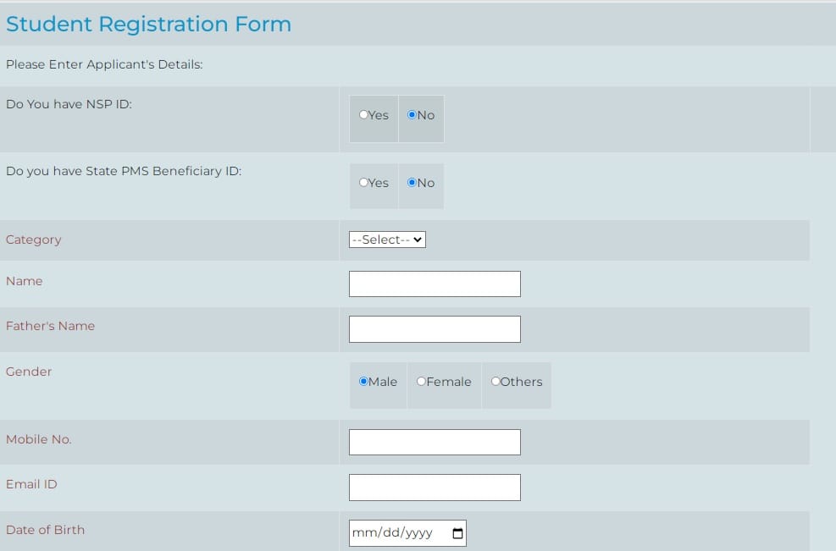
Task: Click the Gender label text
Action: [x=29, y=372]
